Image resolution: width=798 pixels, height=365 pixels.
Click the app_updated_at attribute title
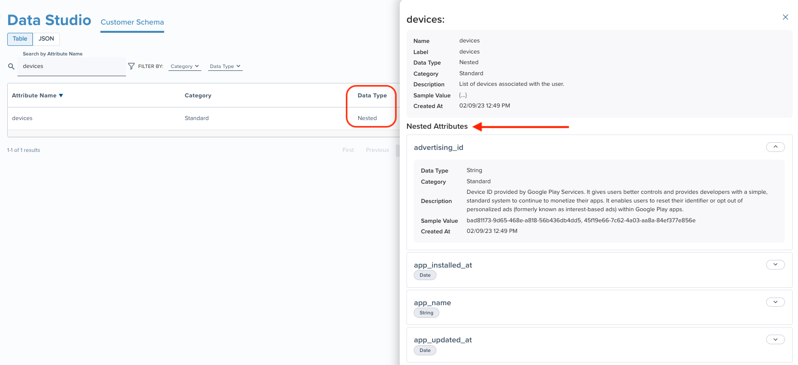click(443, 340)
